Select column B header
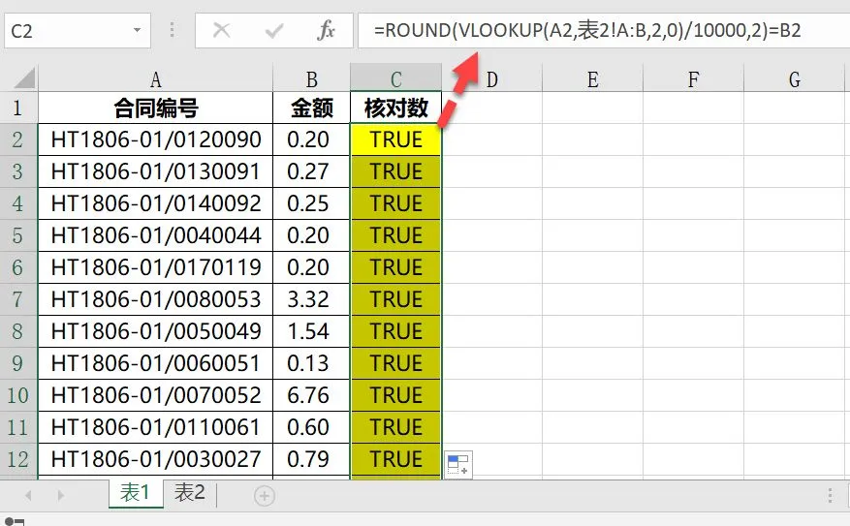 tap(312, 78)
